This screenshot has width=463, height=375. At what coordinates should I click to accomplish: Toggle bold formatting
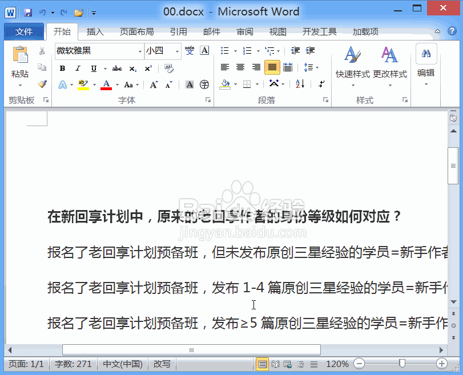coord(62,68)
